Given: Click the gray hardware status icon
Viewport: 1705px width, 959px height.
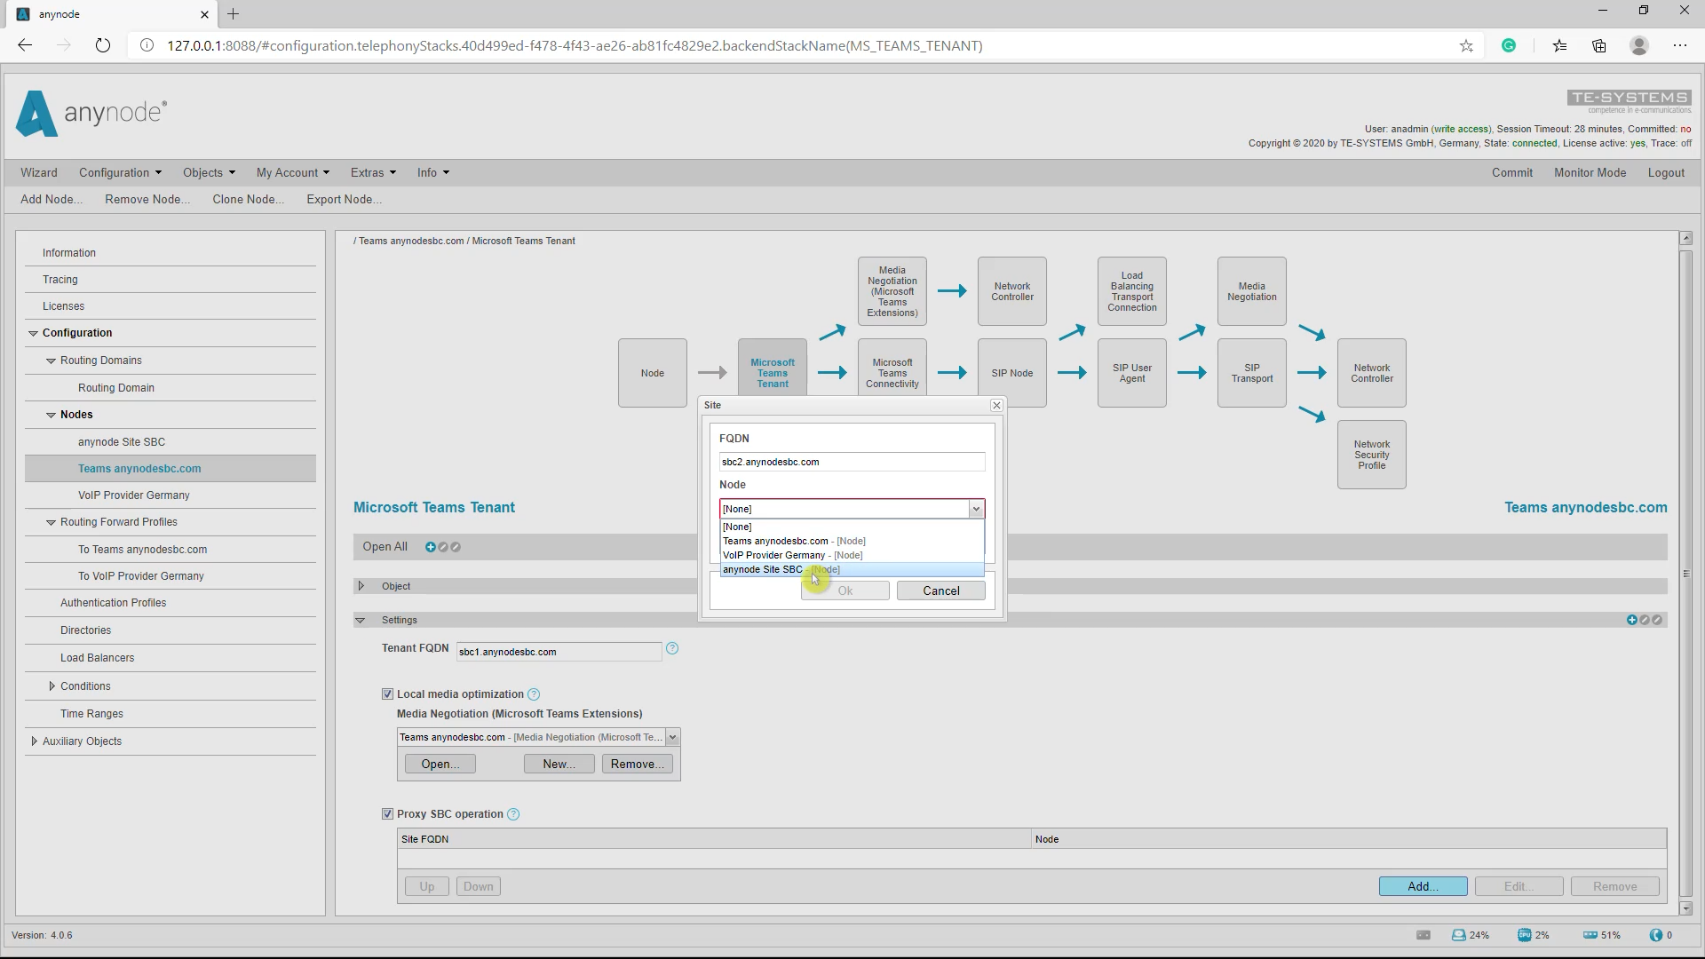Looking at the screenshot, I should click(x=1423, y=935).
